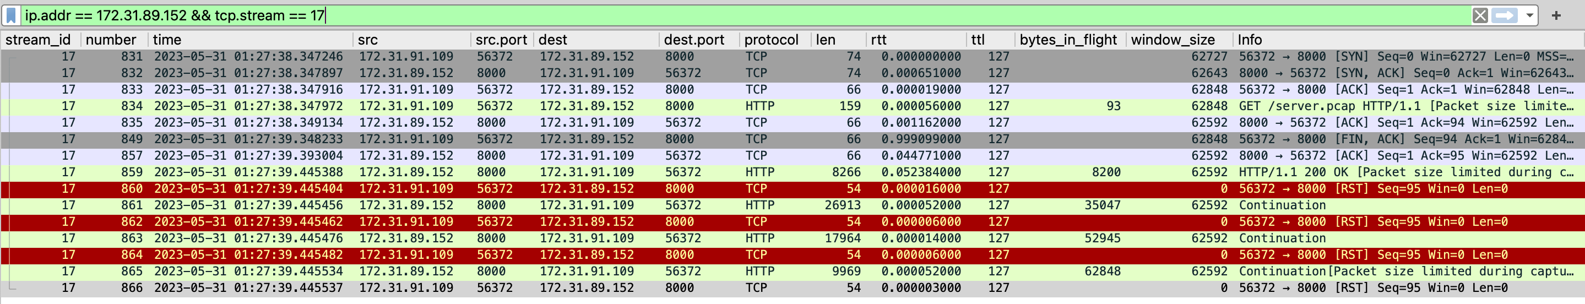Viewport: 1585px width, 304px height.
Task: Sort by the stream_id column header
Action: click(x=38, y=40)
